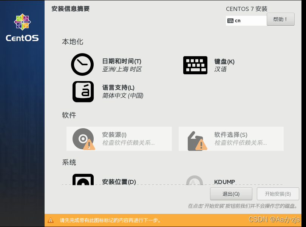The width and height of the screenshot is (306, 227).
Task: Click the 本地化 section heading
Action: 73,42
